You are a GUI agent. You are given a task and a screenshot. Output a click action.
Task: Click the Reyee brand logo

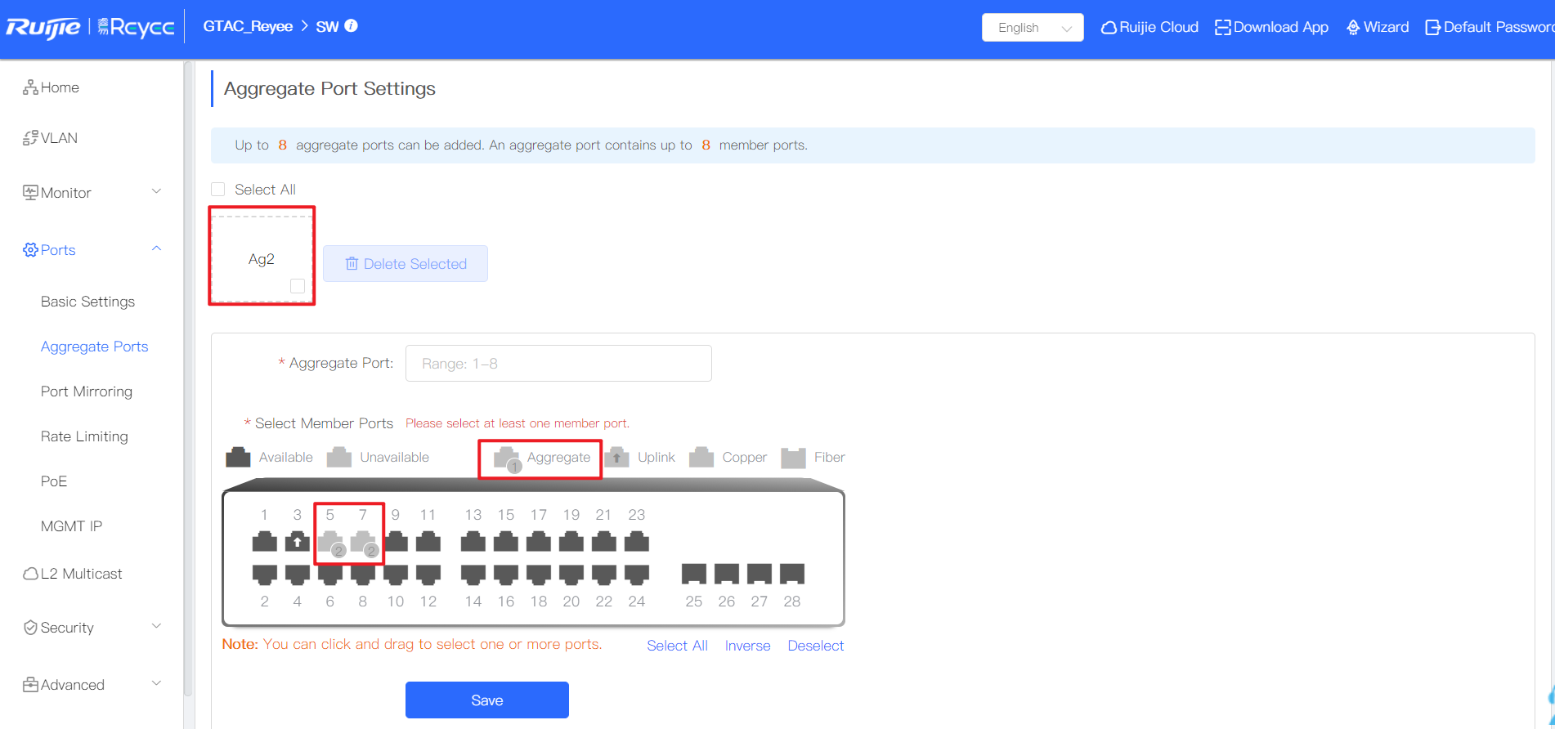coord(137,27)
